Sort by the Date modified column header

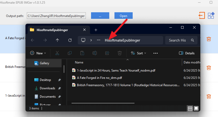tap(192, 62)
